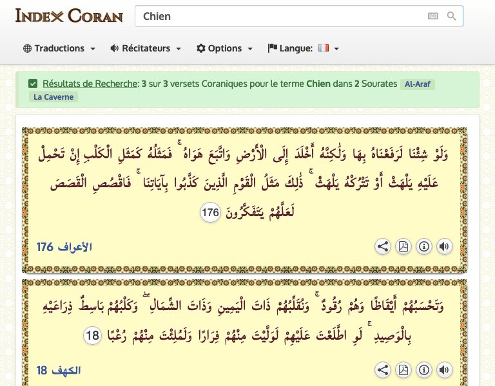
Task: Play audio recitation of verse Al-Kahf 18
Action: [443, 370]
